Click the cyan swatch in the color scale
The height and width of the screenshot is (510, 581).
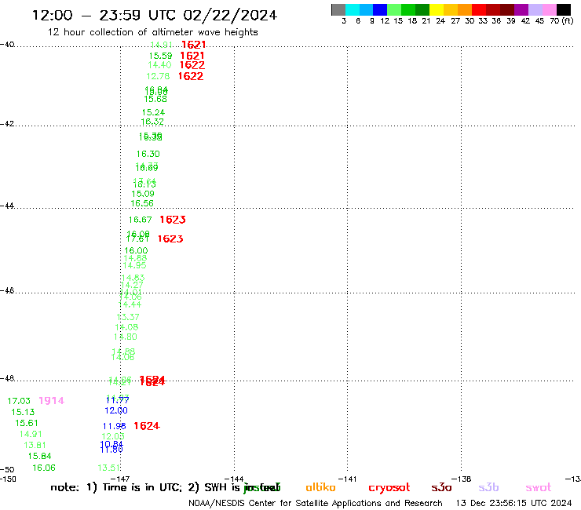coord(353,9)
